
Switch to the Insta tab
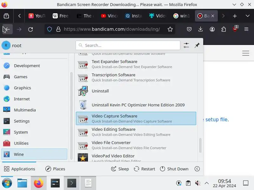click(134, 16)
